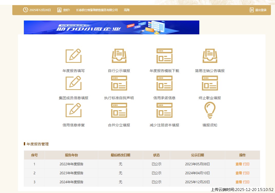Click the user avatar icon beside 您好
The height and width of the screenshot is (193, 275).
coord(59,10)
